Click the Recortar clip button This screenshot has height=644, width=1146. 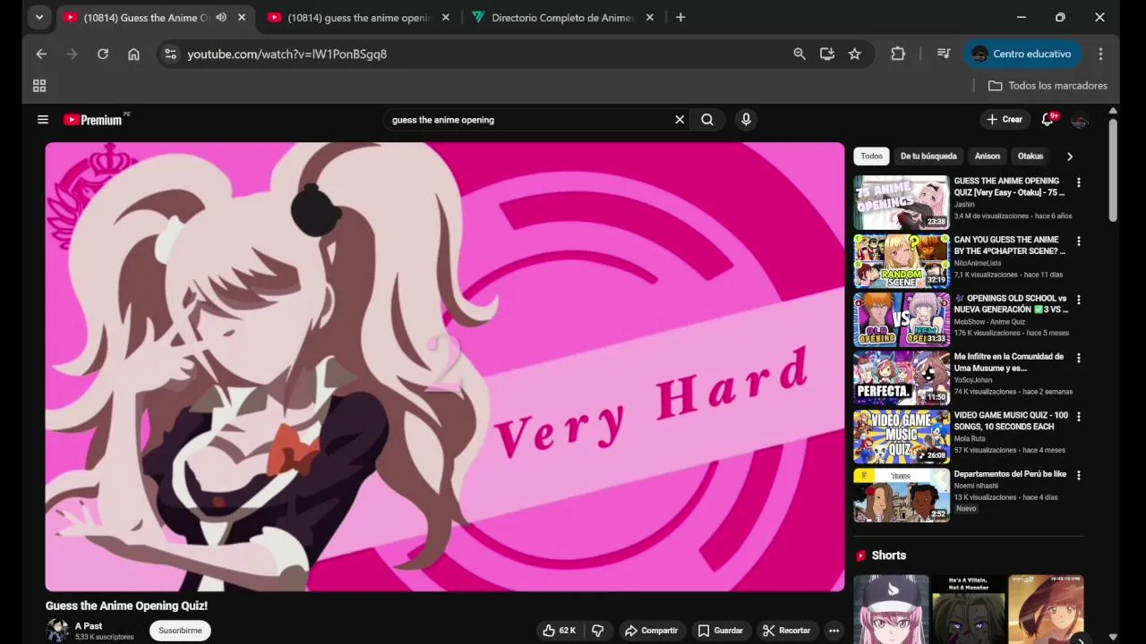[x=787, y=631]
